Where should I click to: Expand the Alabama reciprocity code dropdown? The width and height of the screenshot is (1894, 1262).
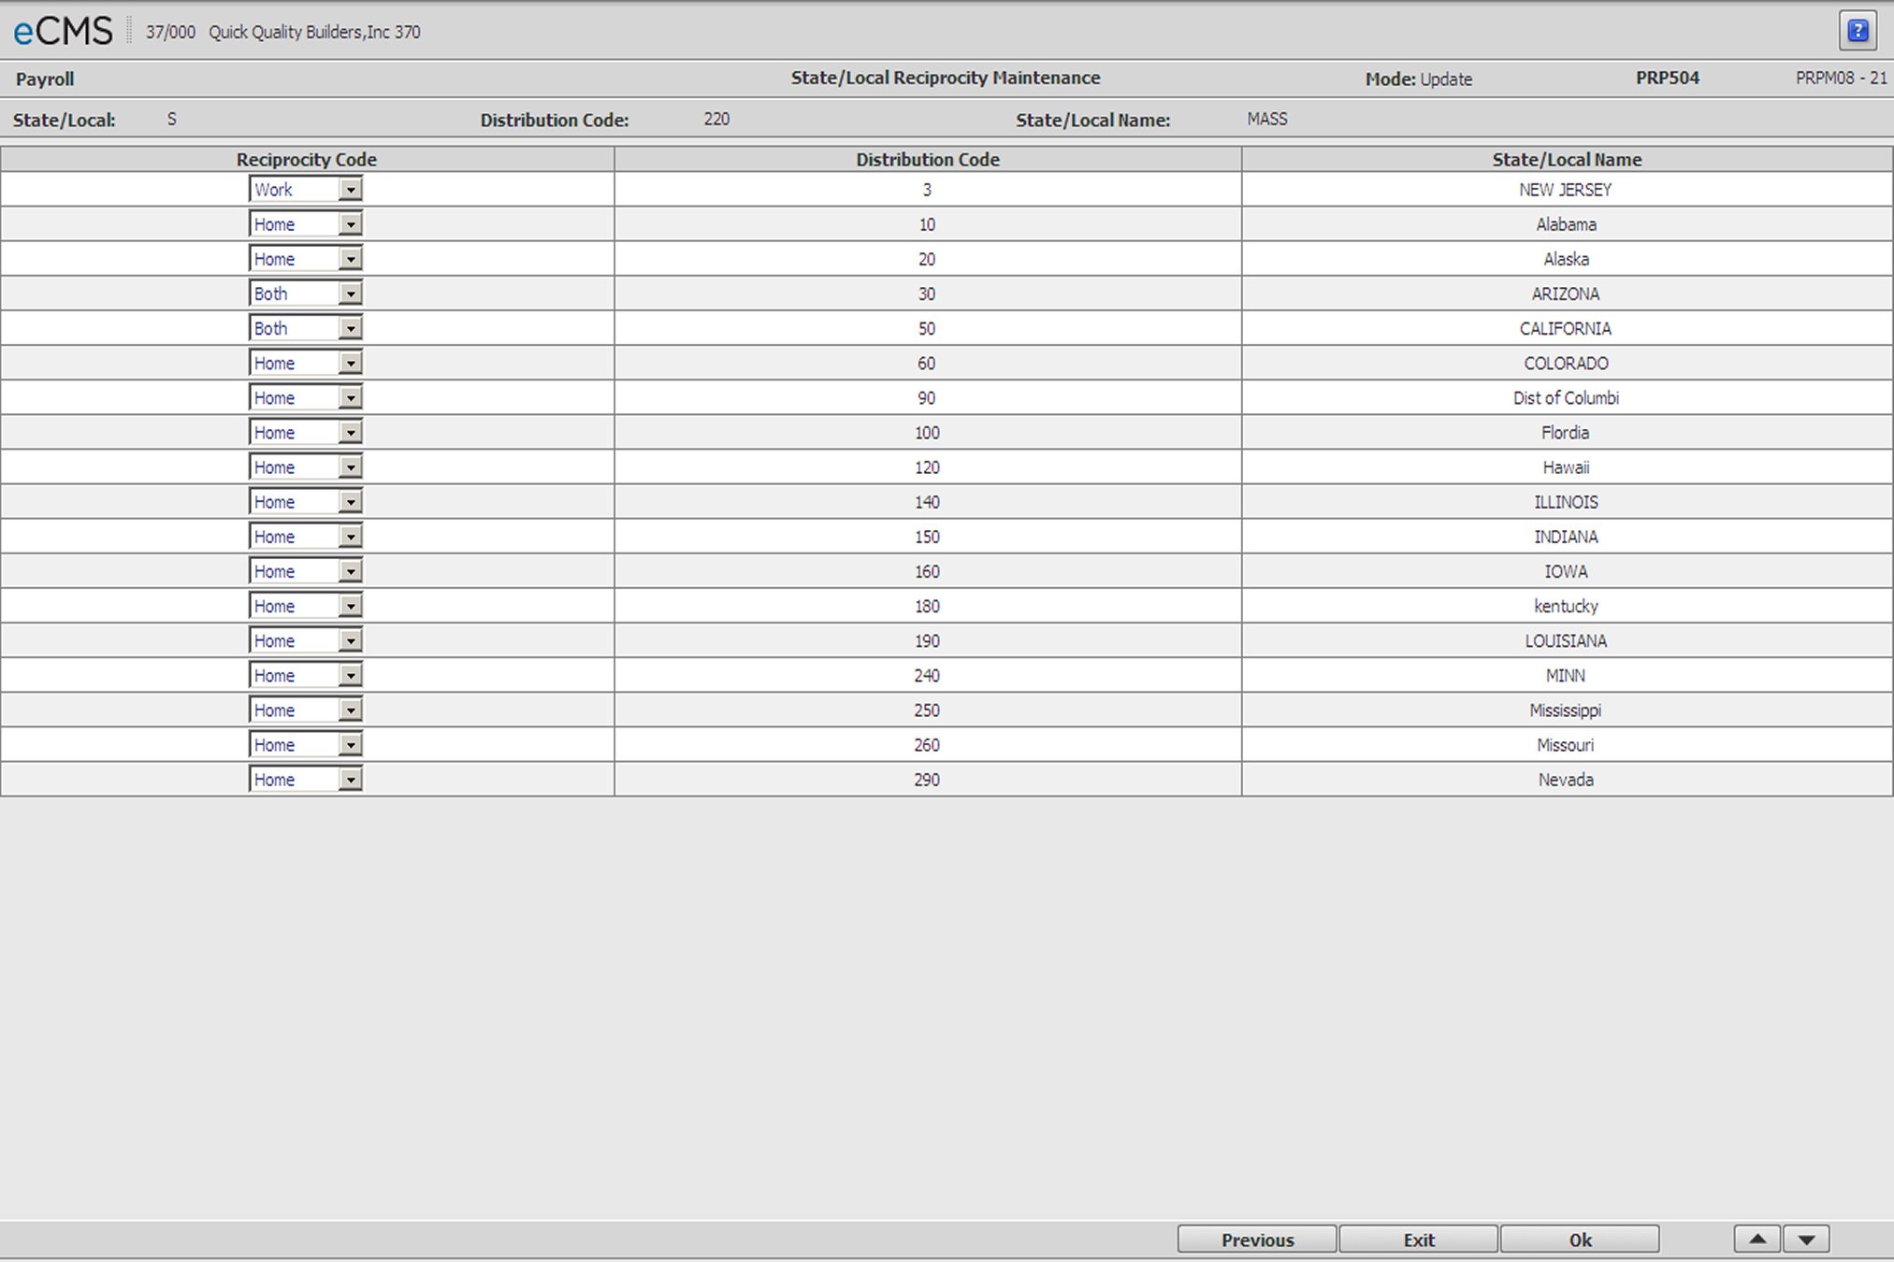coord(351,224)
